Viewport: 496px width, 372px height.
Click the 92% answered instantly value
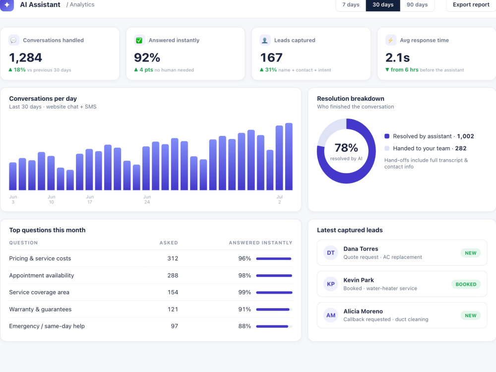point(147,58)
